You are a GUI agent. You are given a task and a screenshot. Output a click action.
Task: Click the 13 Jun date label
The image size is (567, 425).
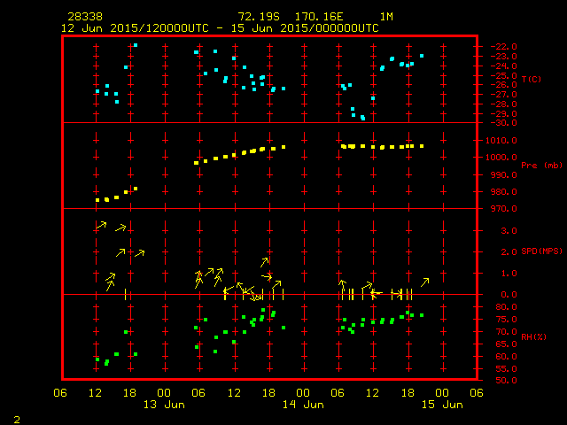164,405
